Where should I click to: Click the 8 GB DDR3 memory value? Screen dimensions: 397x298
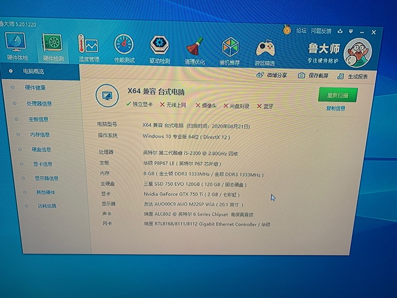pyautogui.click(x=203, y=174)
